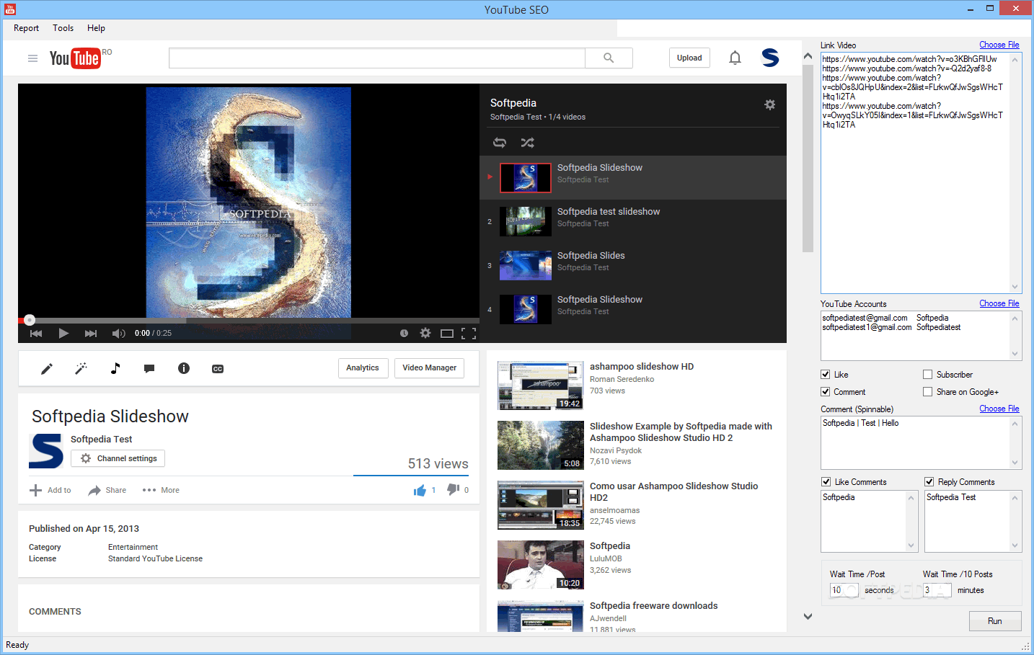Enable the Subscriber checkbox
Screen dimensions: 1034x655
928,375
